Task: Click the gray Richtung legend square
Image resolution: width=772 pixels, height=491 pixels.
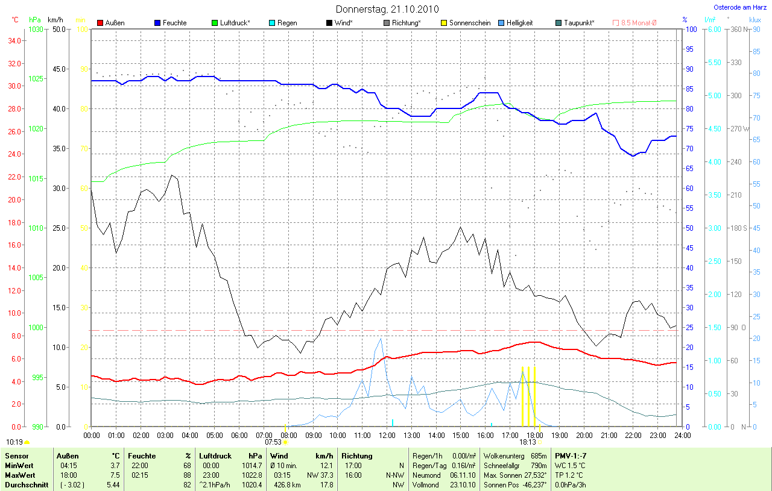Action: (x=387, y=23)
